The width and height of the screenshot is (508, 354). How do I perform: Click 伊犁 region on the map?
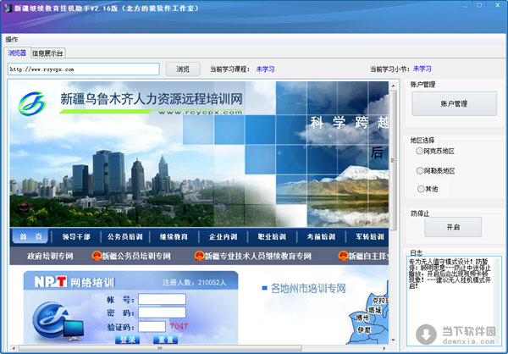pyautogui.click(x=363, y=330)
